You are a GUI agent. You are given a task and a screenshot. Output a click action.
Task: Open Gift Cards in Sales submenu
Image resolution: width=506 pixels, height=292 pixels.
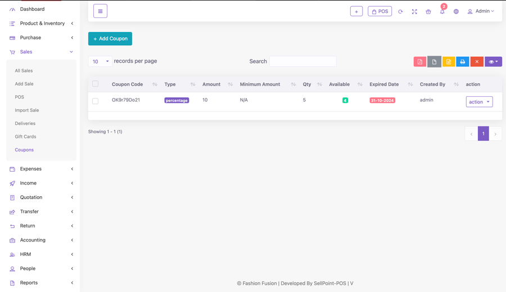tap(25, 137)
